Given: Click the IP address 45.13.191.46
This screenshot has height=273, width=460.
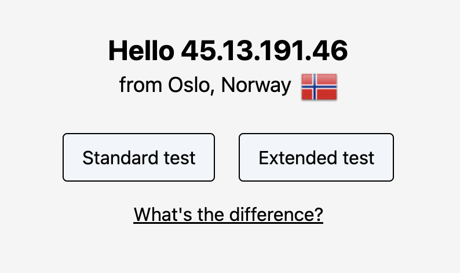Looking at the screenshot, I should [x=264, y=51].
